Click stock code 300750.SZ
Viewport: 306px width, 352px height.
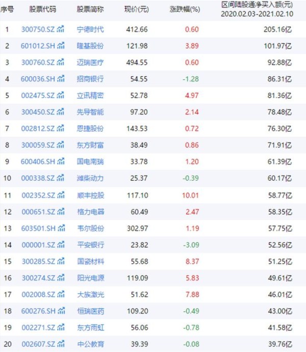38,30
